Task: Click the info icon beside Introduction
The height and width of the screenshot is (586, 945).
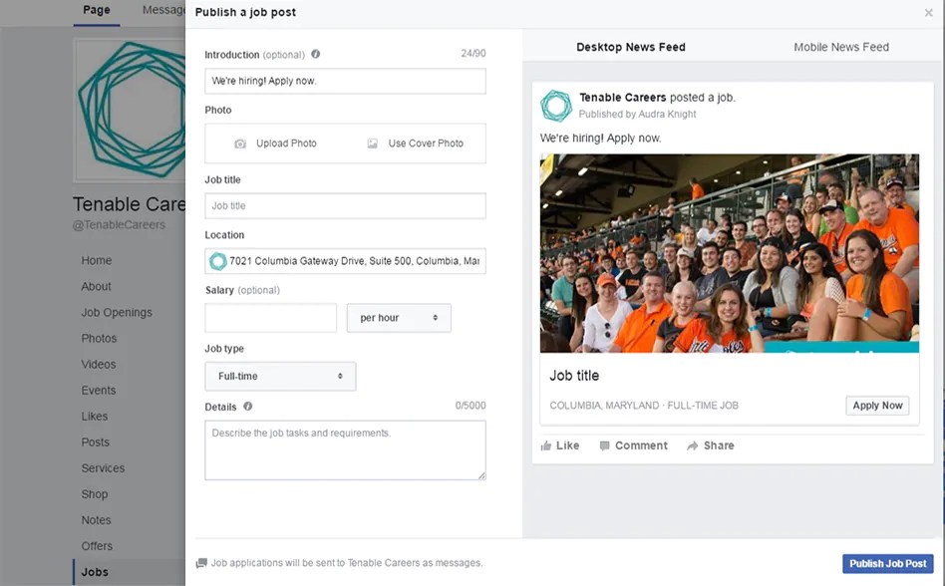Action: 315,54
